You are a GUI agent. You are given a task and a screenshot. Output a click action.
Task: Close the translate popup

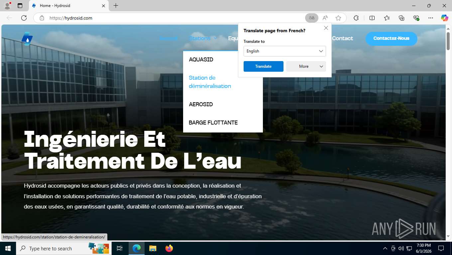tap(326, 28)
